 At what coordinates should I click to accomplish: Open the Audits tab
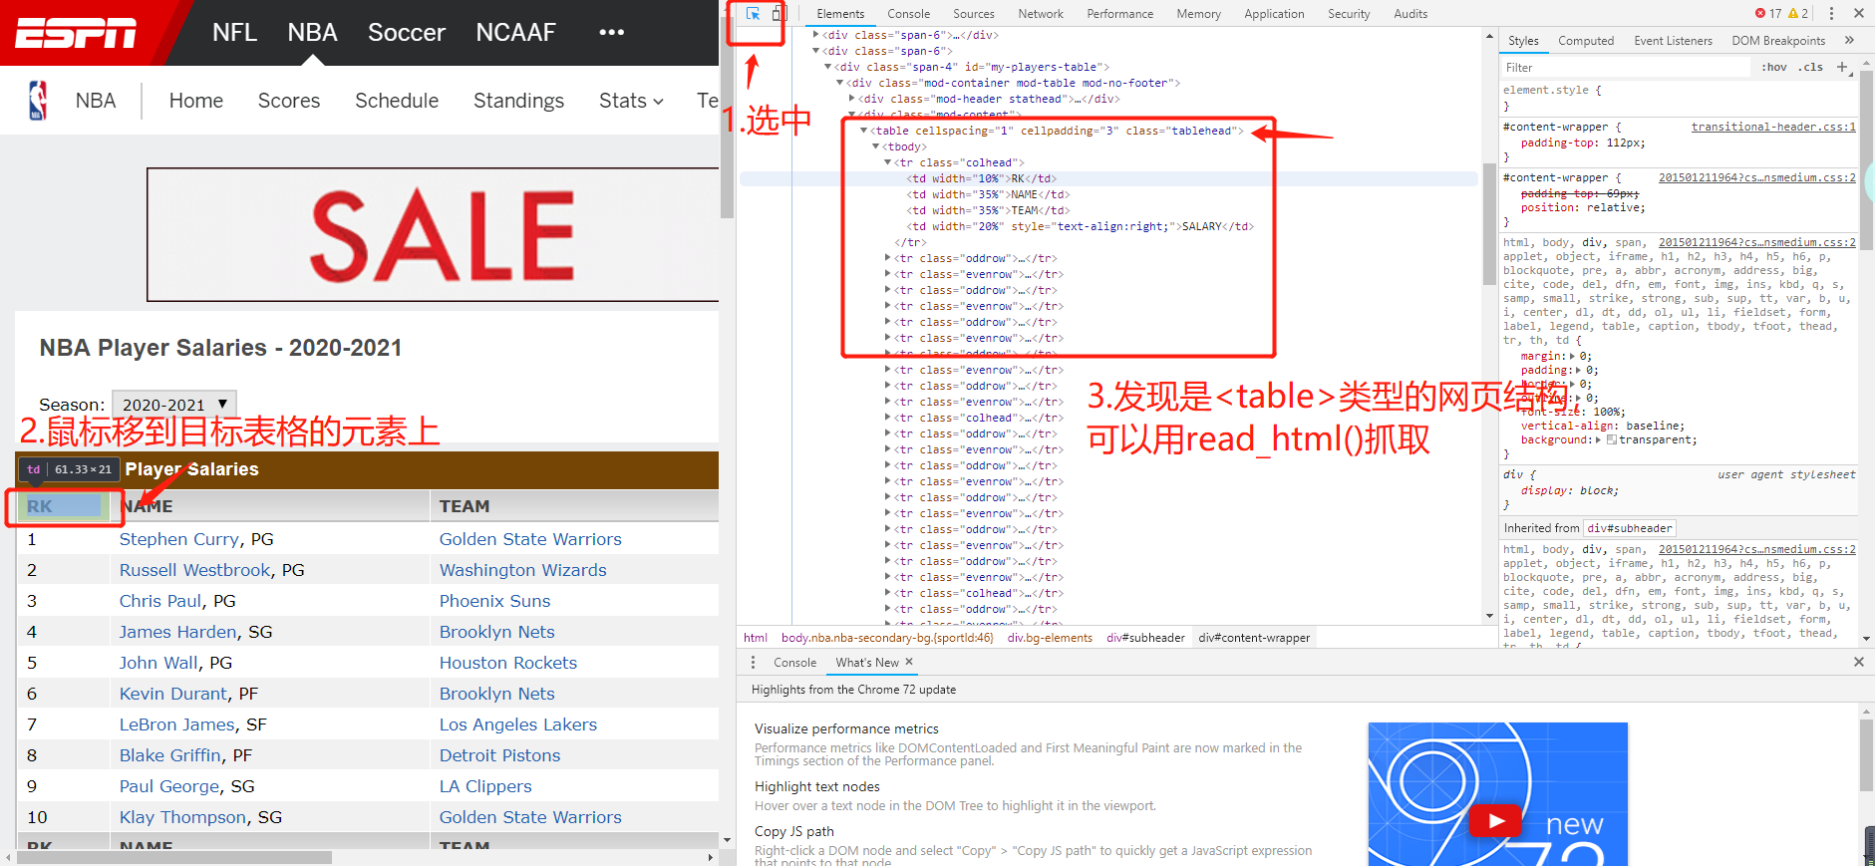coord(1410,13)
